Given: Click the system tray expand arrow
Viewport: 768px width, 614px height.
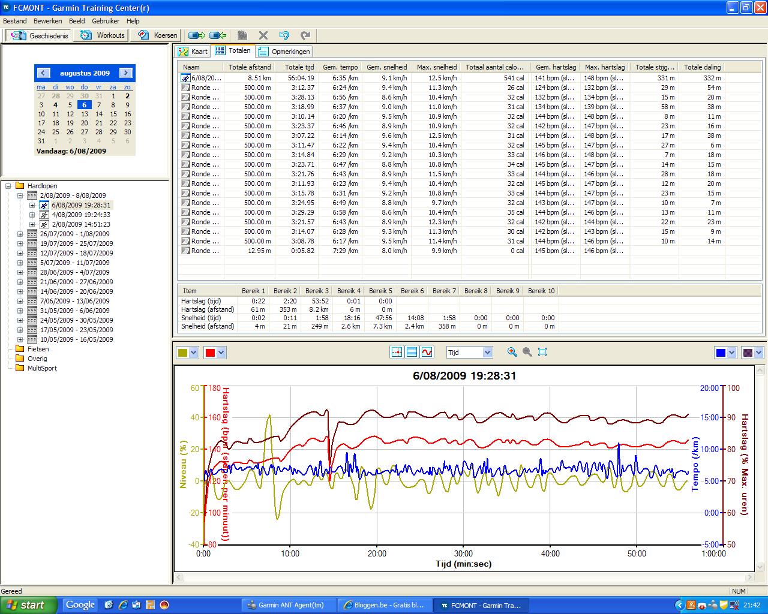Looking at the screenshot, I should (680, 606).
